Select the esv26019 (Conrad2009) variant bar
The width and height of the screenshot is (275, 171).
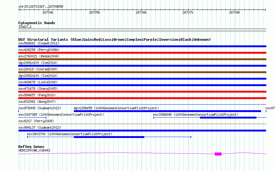pos(142,72)
